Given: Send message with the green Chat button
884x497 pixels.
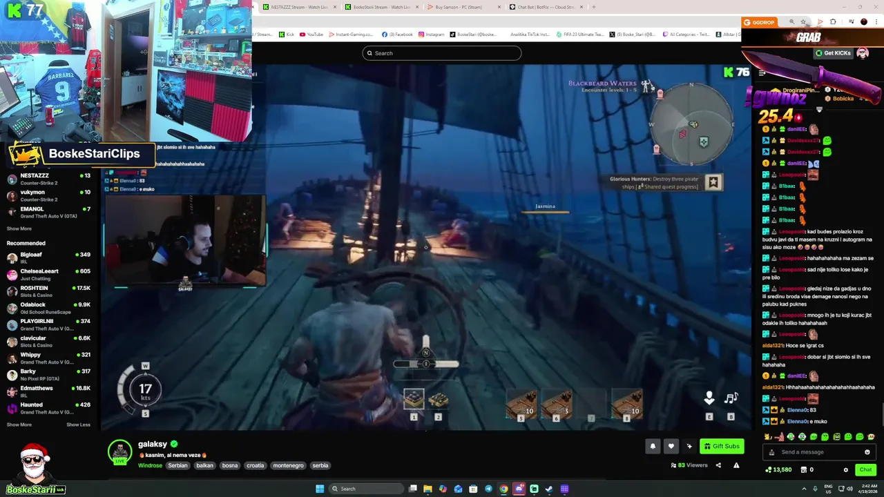Looking at the screenshot, I should click(865, 470).
